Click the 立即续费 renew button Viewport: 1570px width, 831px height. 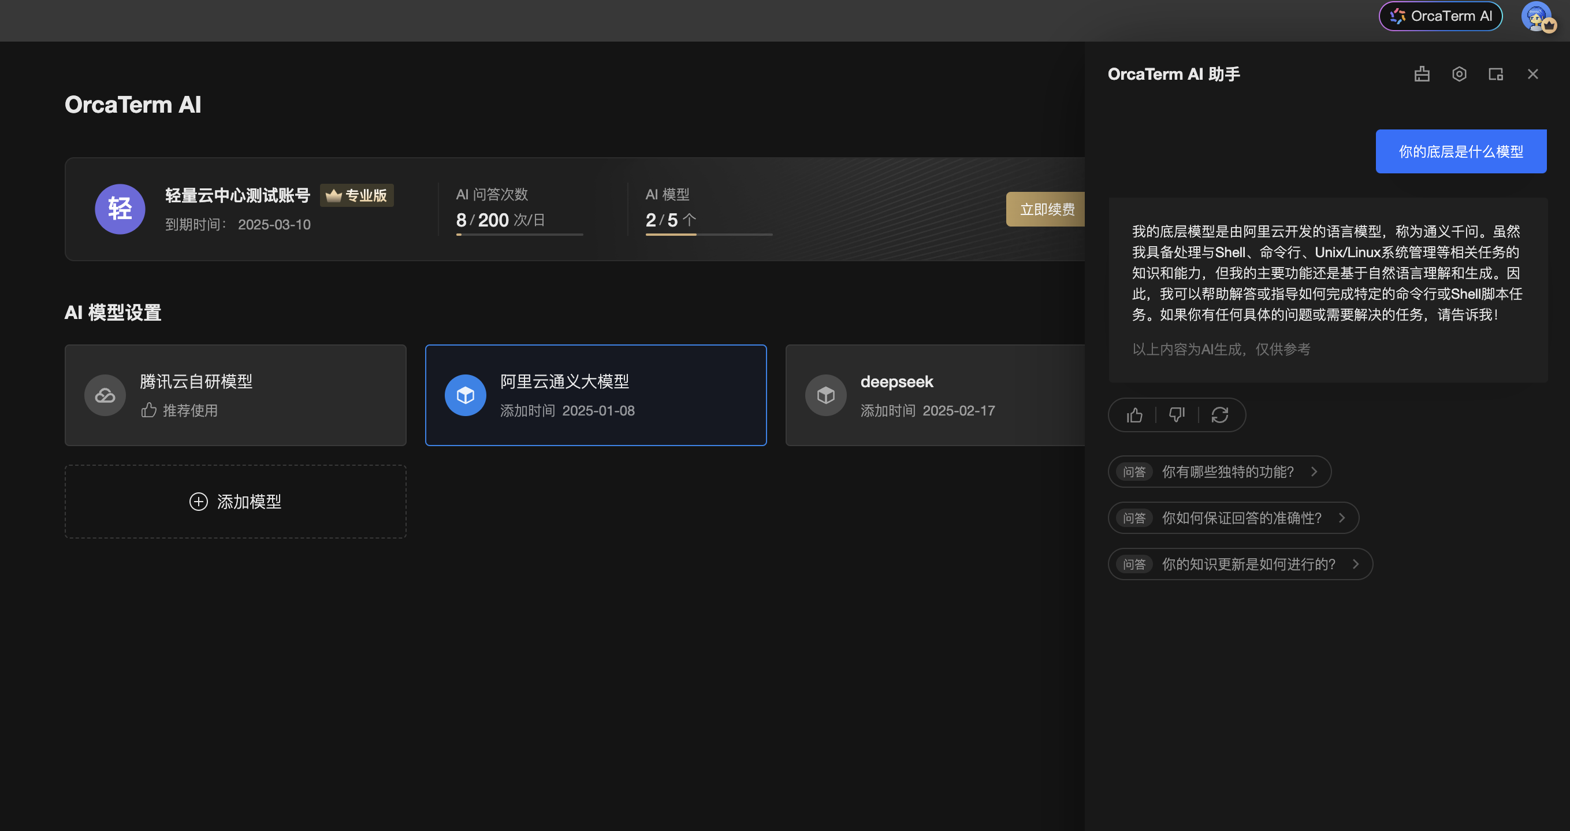pos(1046,209)
